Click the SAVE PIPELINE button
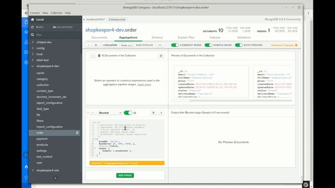 144,45
